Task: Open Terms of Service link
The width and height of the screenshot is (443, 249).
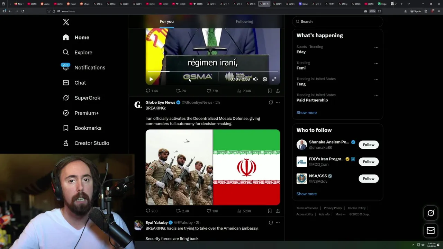Action: pyautogui.click(x=307, y=208)
